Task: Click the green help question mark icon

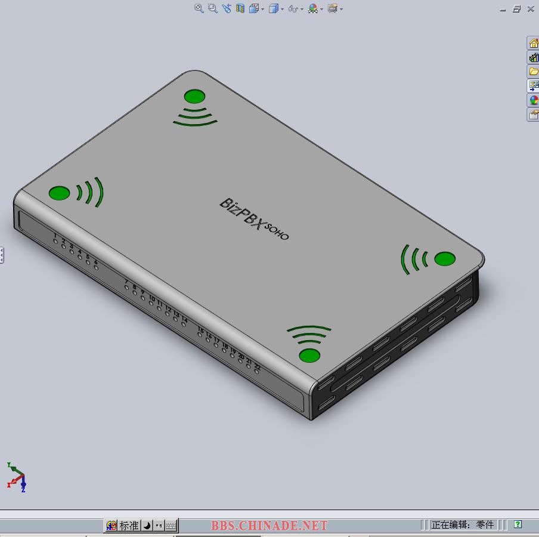Action: tap(518, 524)
